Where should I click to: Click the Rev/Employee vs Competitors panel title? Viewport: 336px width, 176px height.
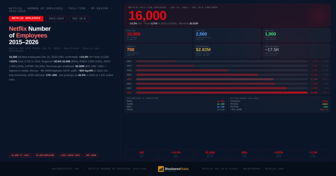(x=143, y=98)
